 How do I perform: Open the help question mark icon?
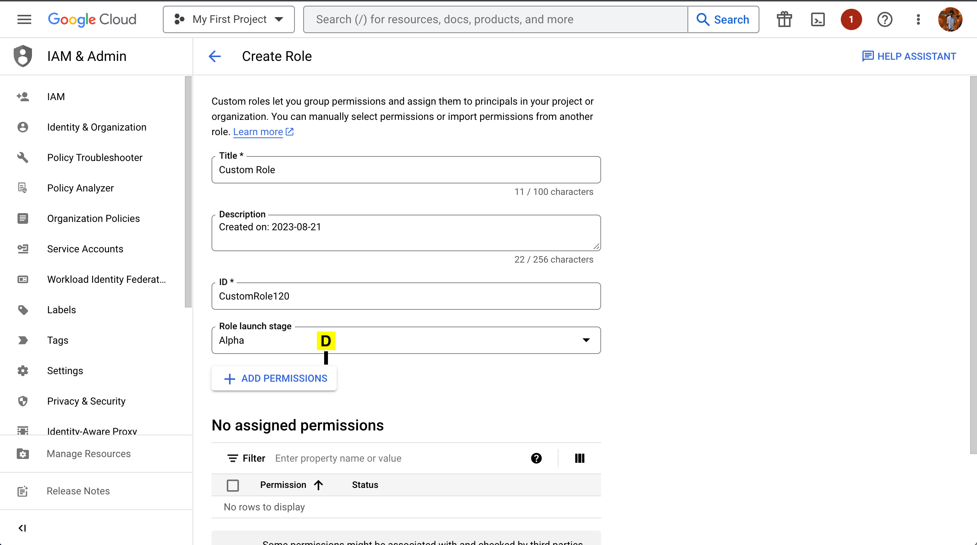(885, 19)
